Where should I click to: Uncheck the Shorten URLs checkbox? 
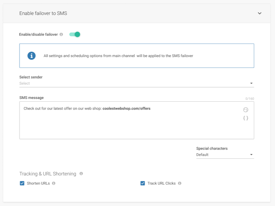pos(22,183)
